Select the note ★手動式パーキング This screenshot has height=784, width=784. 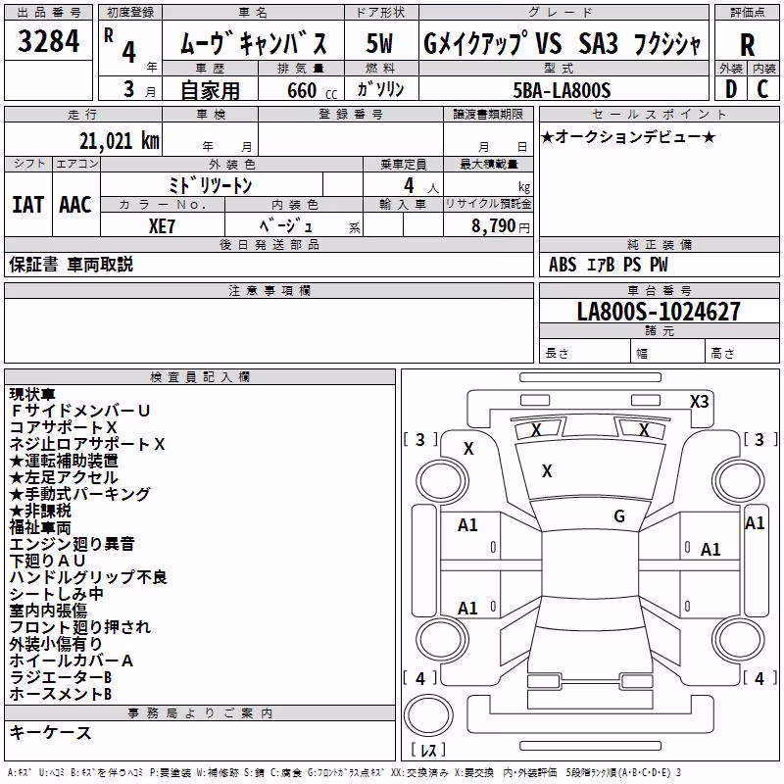[80, 494]
